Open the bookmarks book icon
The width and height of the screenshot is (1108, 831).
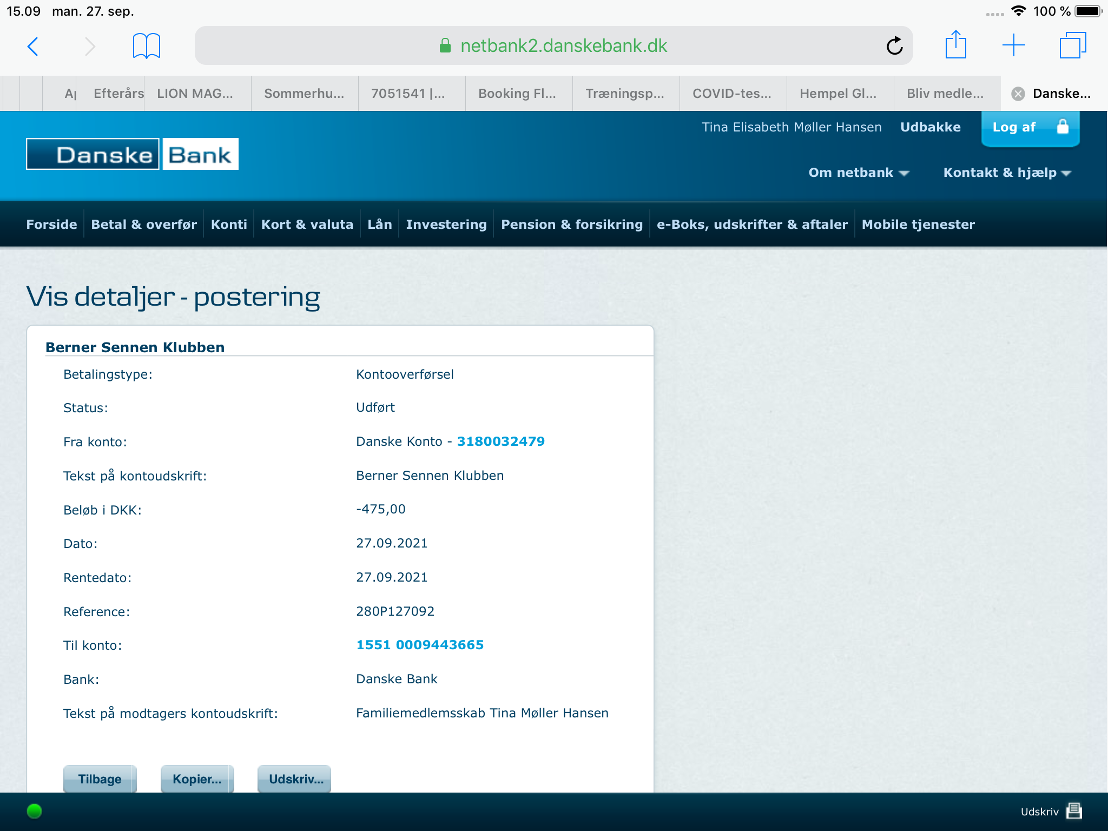147,46
